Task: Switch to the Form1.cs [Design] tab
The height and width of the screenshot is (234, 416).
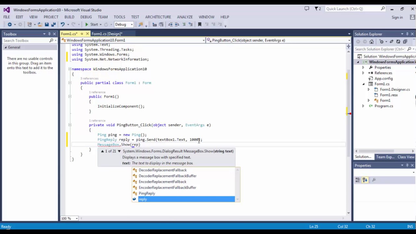Action: (107, 34)
